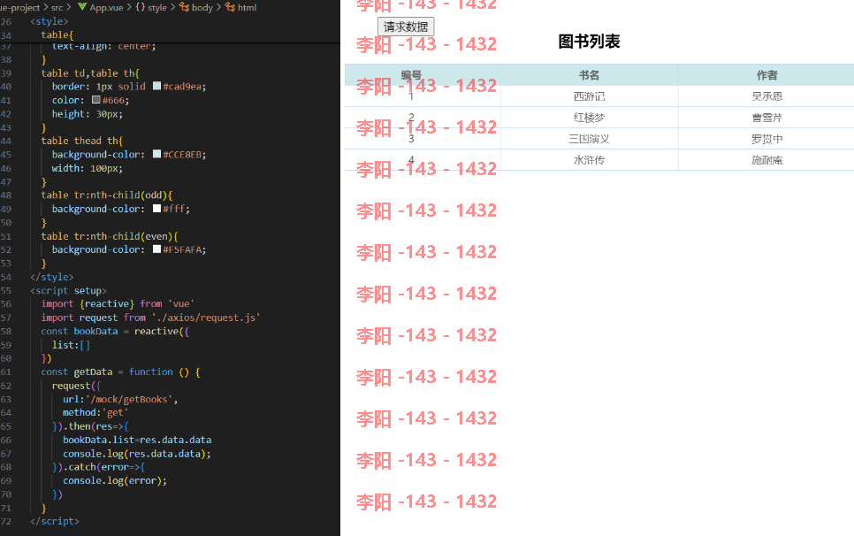Click 'console.log(res.data.data);' code line
854x536 pixels.
[137, 453]
